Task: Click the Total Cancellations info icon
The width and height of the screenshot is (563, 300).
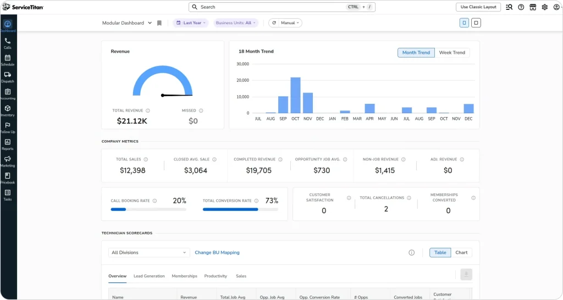Action: click(x=409, y=198)
